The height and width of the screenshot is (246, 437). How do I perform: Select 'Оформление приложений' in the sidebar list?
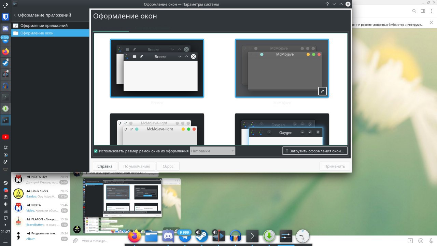(50, 26)
